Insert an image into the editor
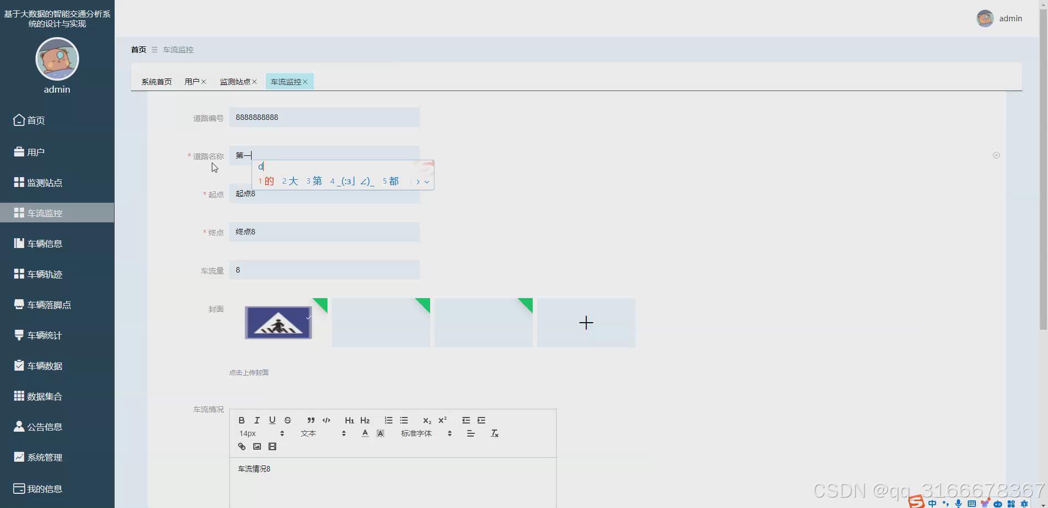The height and width of the screenshot is (508, 1048). click(257, 446)
